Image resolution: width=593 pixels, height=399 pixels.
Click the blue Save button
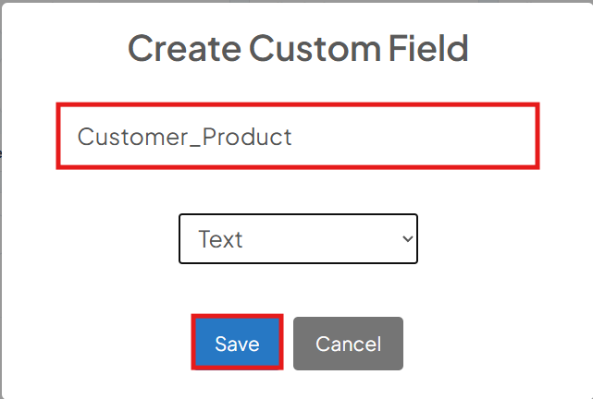point(237,342)
